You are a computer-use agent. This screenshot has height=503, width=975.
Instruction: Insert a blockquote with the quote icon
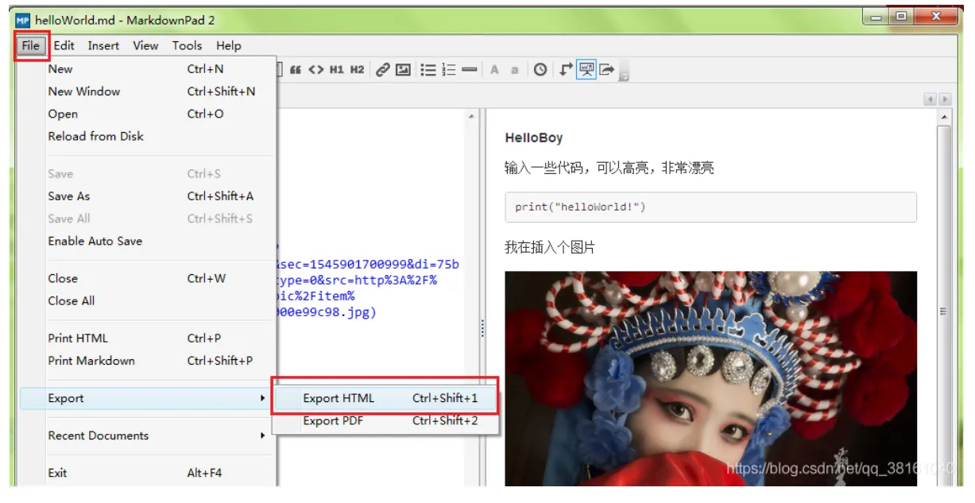pyautogui.click(x=296, y=70)
